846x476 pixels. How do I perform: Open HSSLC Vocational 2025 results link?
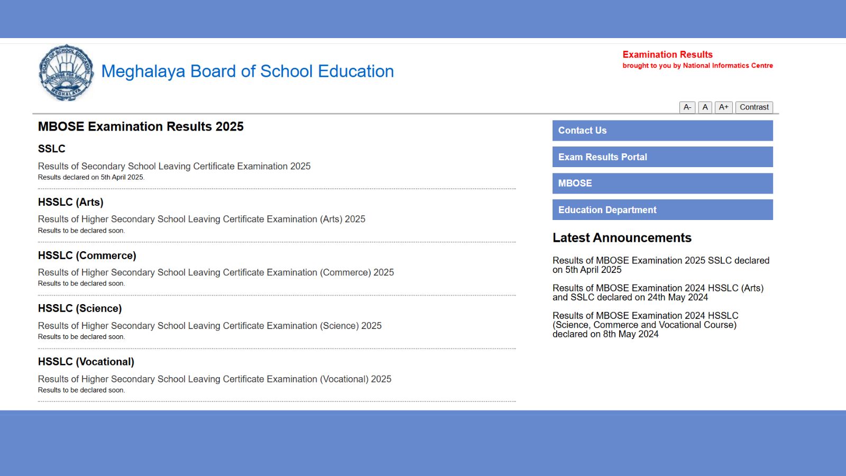tap(214, 379)
